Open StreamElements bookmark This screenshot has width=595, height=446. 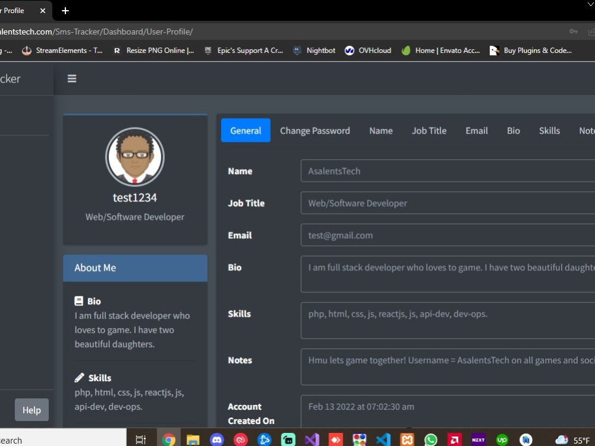pos(62,51)
